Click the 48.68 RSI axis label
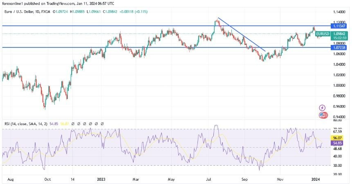The image size is (352, 184). point(337,149)
